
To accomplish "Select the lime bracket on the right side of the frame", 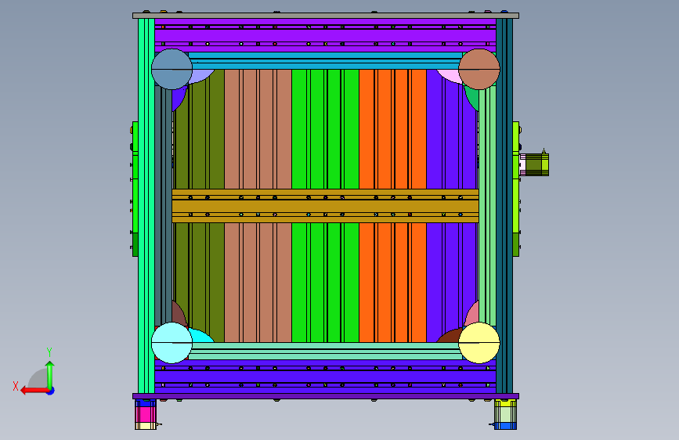I will point(516,189).
